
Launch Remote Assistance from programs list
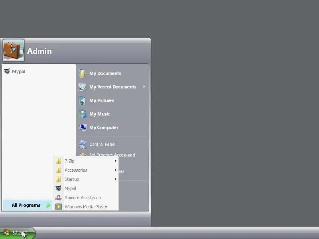85,198
